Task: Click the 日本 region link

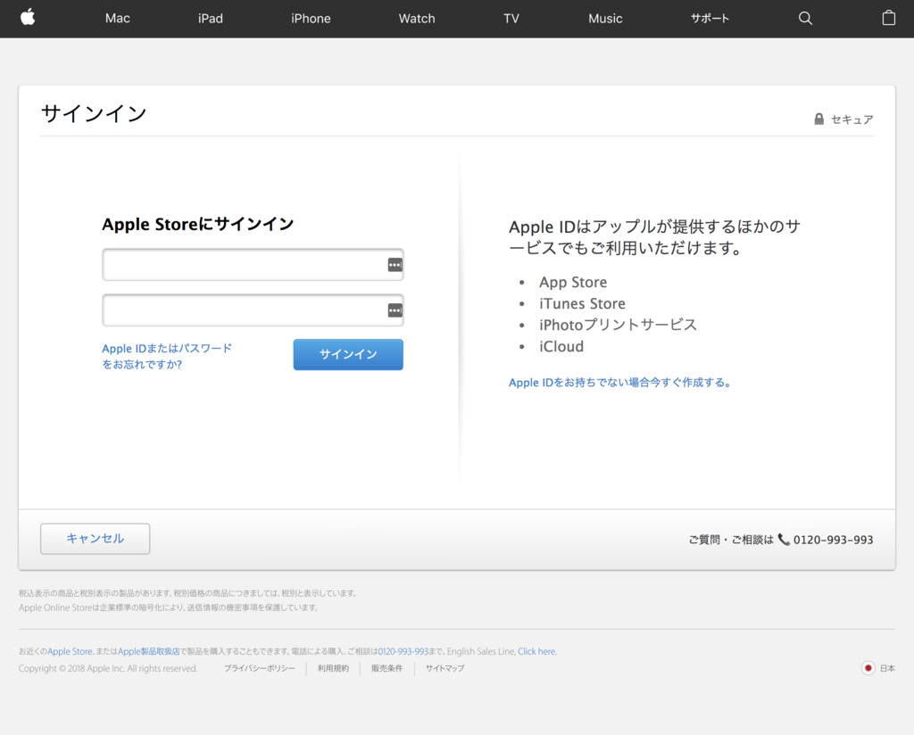Action: 887,668
